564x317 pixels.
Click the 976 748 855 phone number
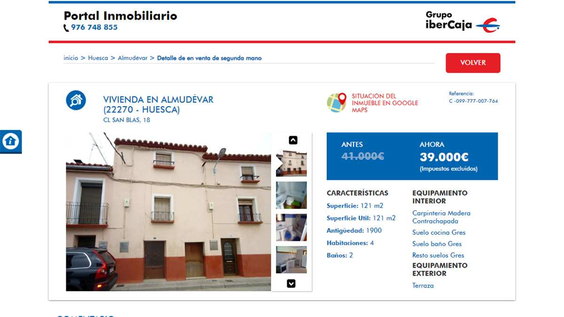94,27
